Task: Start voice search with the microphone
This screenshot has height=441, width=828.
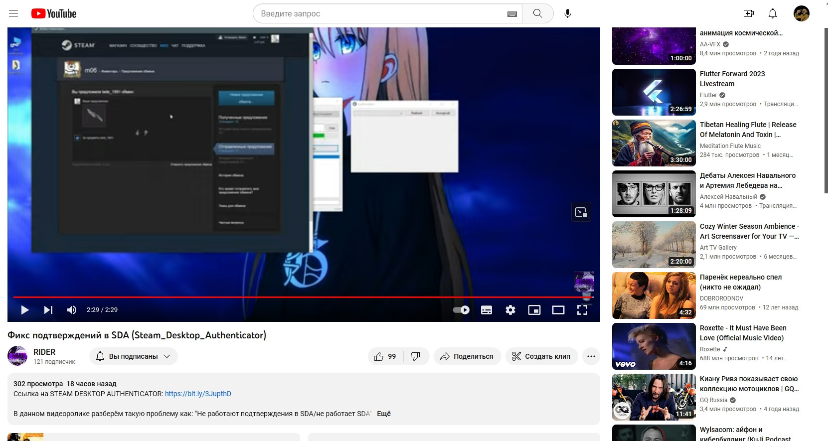Action: [567, 13]
